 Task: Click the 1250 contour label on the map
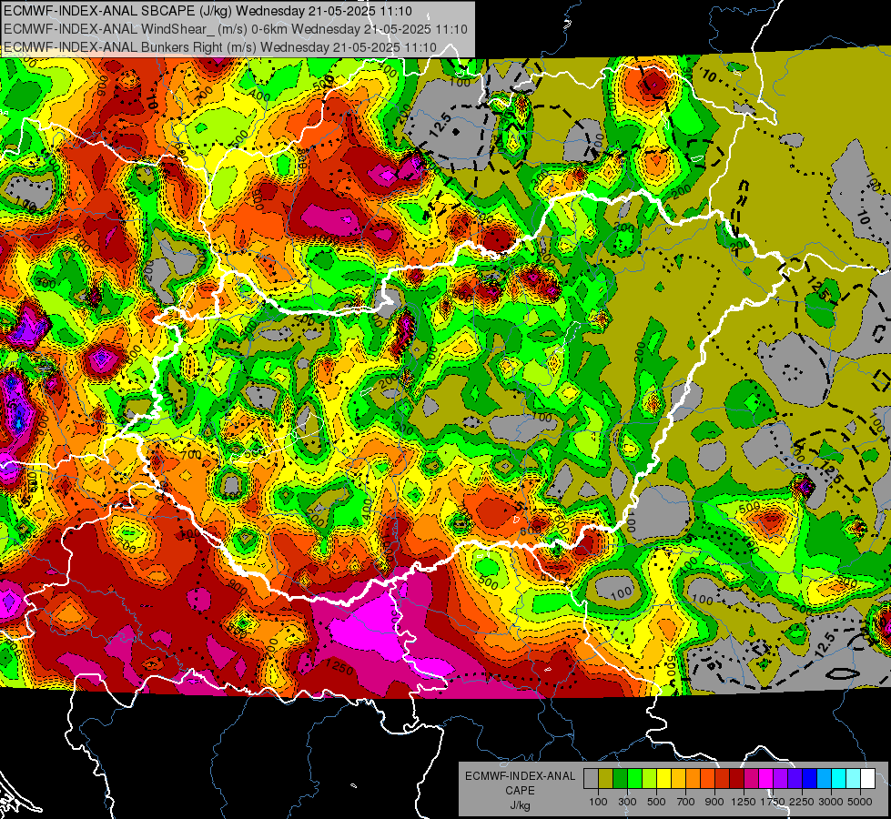pyautogui.click(x=339, y=667)
